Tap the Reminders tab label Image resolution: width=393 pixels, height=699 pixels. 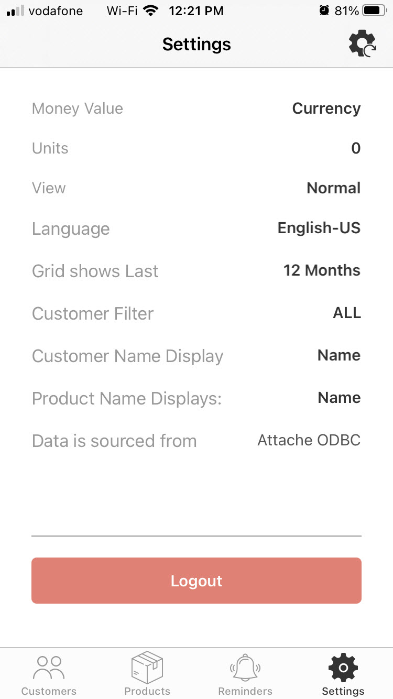pyautogui.click(x=245, y=691)
